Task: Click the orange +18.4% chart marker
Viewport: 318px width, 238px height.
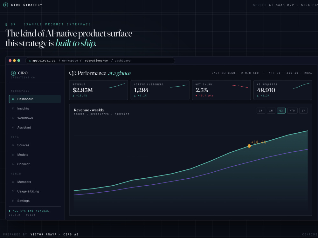Action: (249, 146)
